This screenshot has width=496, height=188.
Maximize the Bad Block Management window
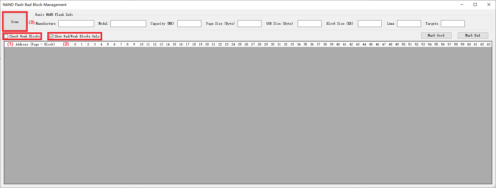click(x=475, y=4)
